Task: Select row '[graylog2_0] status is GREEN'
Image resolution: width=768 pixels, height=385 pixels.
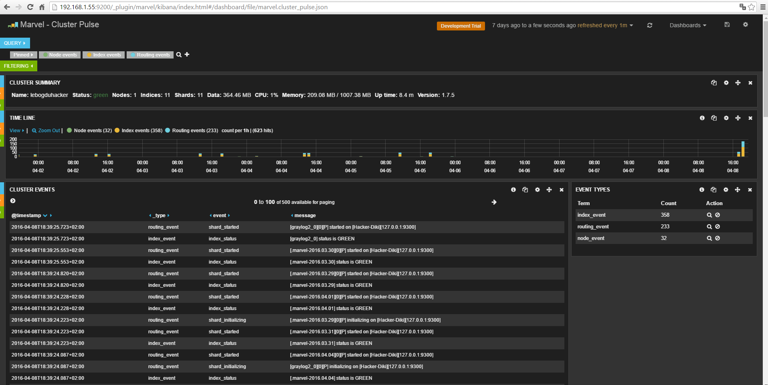Action: (x=287, y=239)
